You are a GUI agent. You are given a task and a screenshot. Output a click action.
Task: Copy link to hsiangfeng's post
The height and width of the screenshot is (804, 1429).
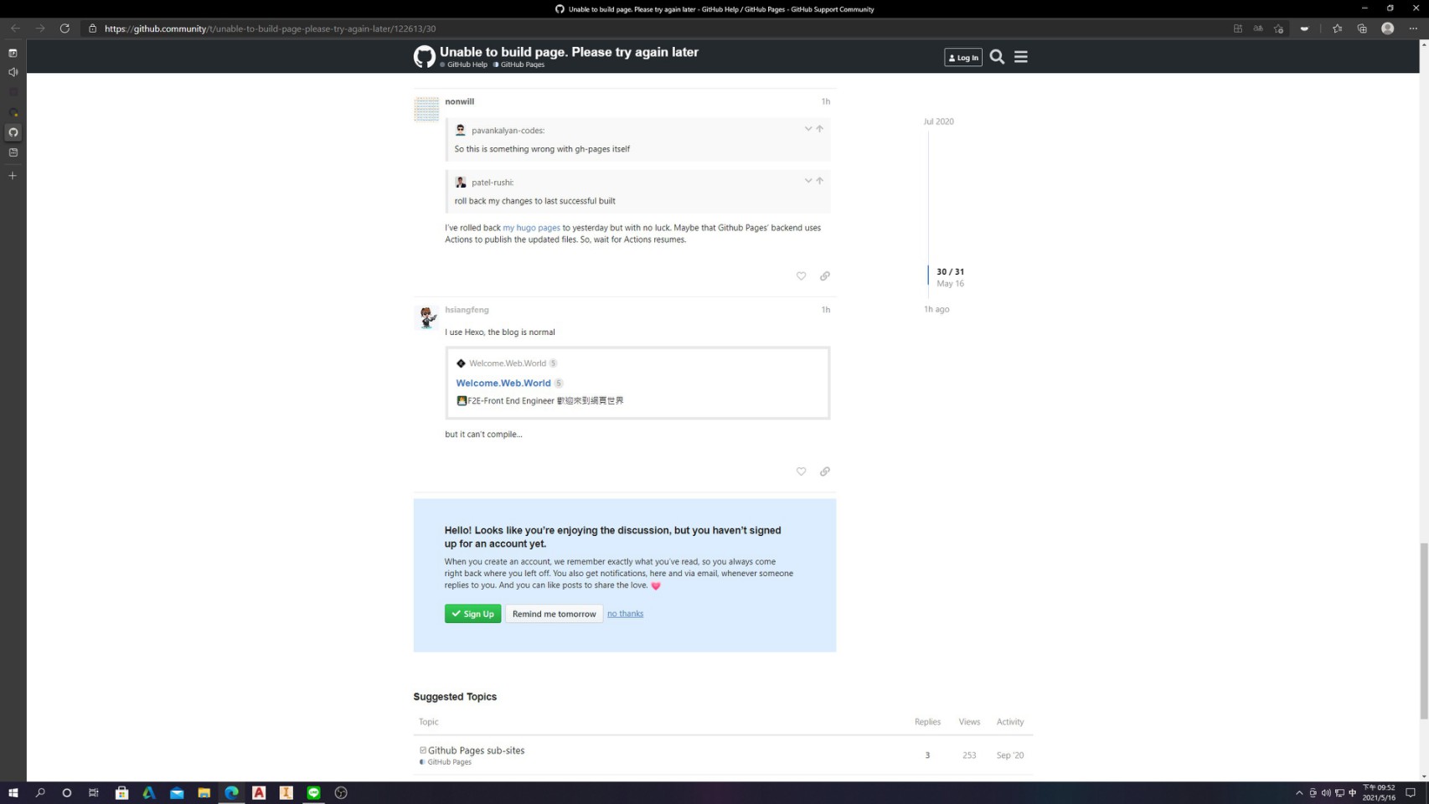tap(824, 472)
